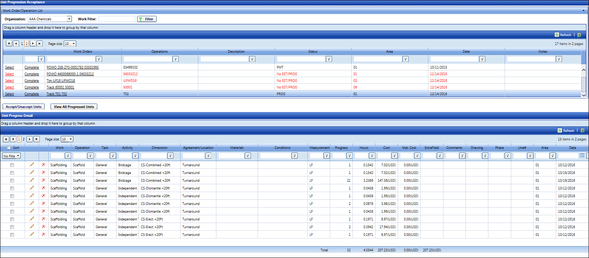Go to the next page of work orders
Image resolution: width=589 pixels, height=258 pixels.
click(33, 43)
